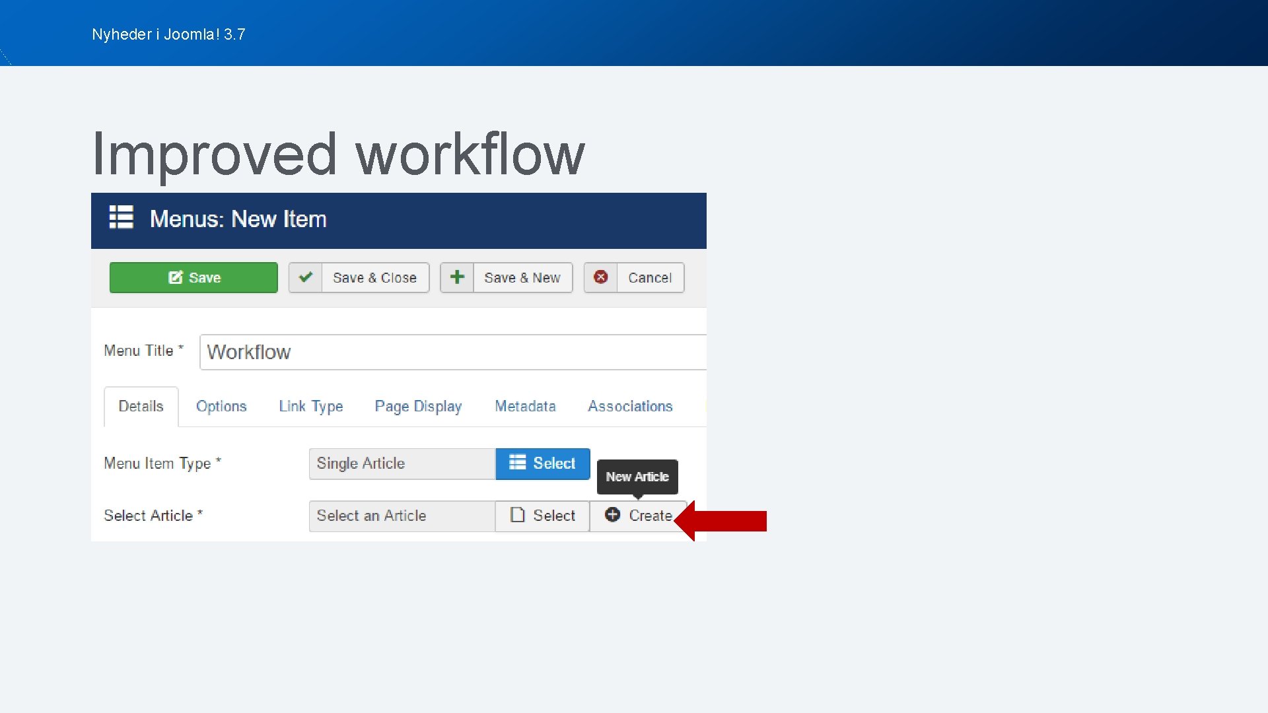Go to the Page Display tab
The image size is (1268, 713).
click(x=418, y=406)
